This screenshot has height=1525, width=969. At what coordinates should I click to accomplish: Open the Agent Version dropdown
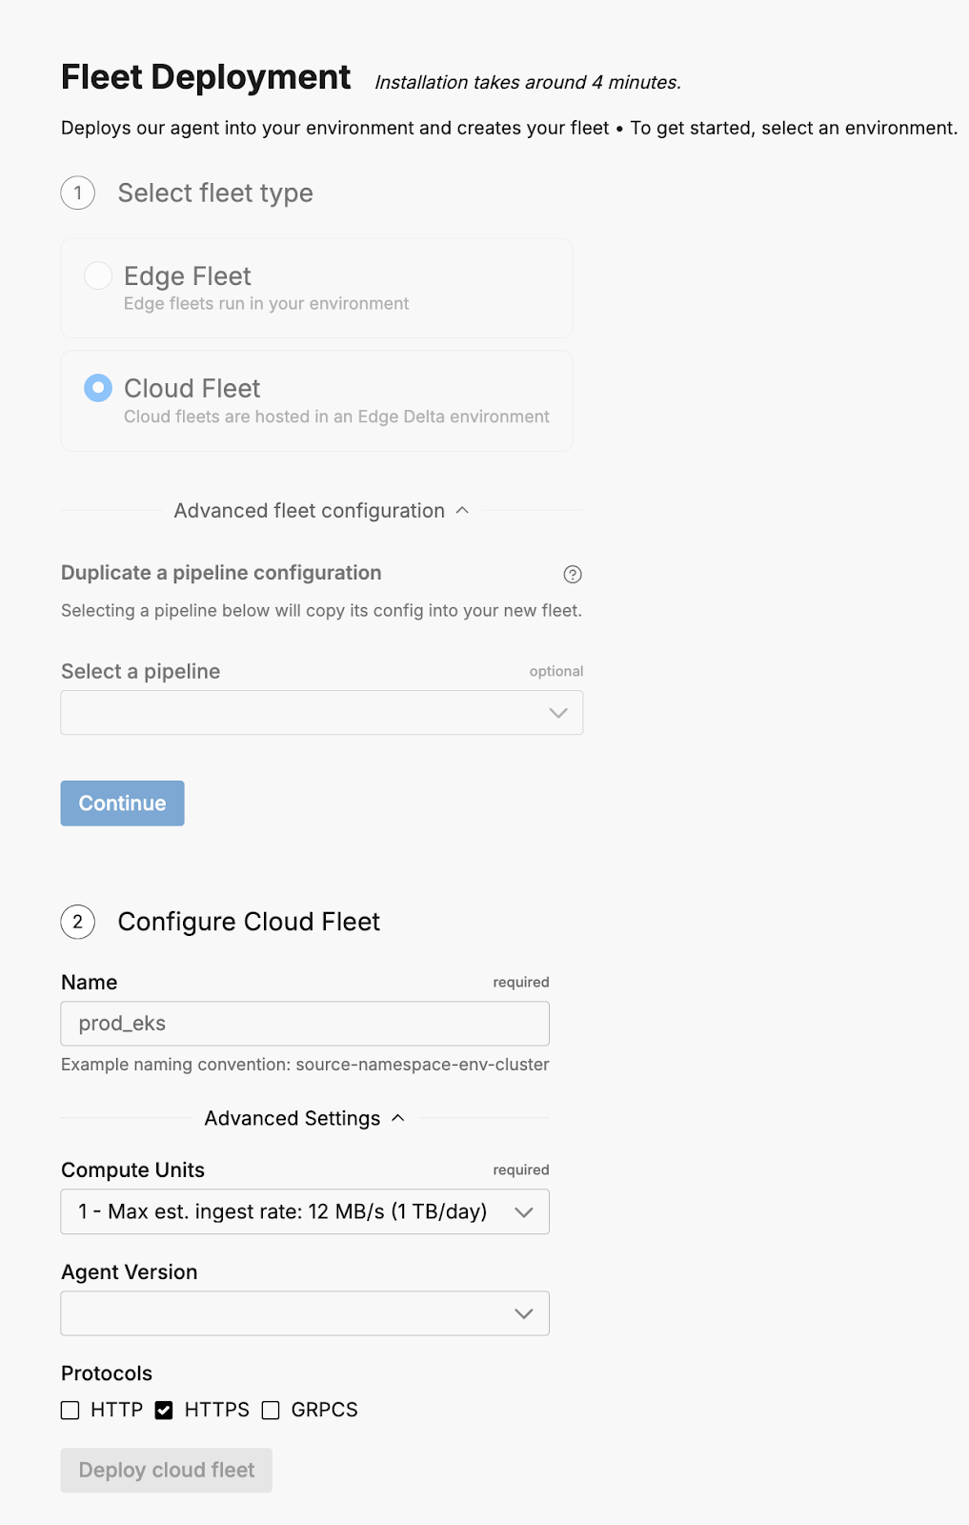point(286,1313)
